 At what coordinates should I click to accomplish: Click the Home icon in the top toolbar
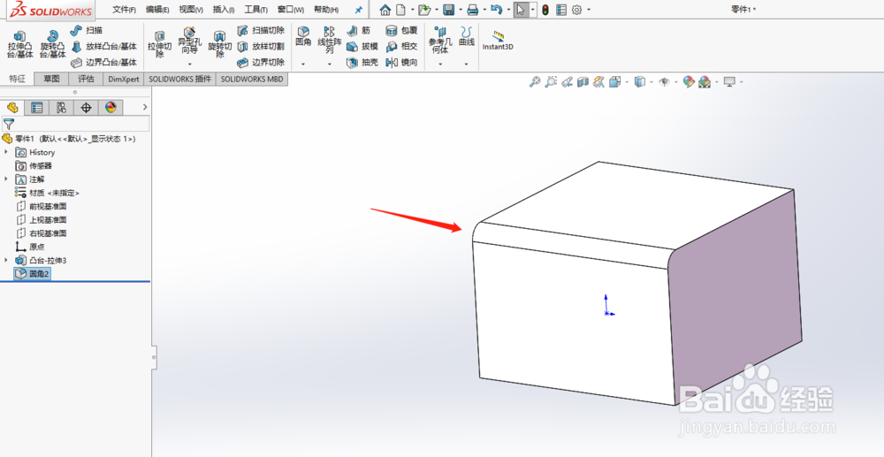click(x=385, y=10)
